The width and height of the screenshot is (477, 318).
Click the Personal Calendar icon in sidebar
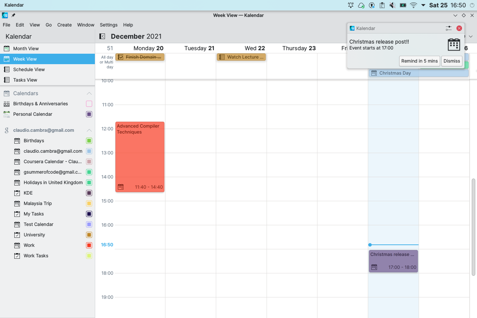point(7,114)
